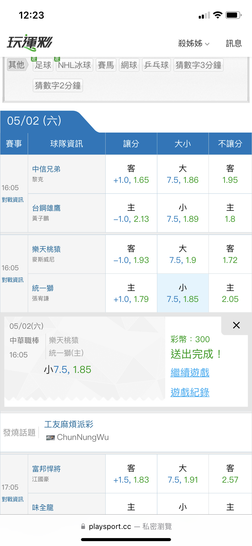Image resolution: width=252 pixels, height=546 pixels.
Task: Open the 其他 category arrow
Action: (x=18, y=65)
